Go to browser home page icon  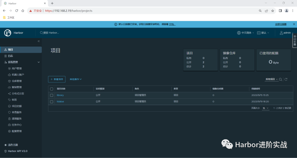[23, 11]
